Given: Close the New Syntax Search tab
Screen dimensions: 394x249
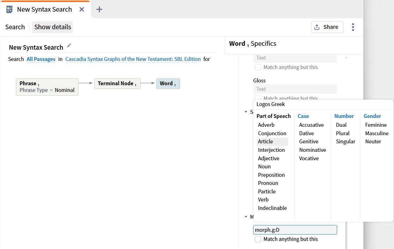Looking at the screenshot, I should pyautogui.click(x=82, y=10).
